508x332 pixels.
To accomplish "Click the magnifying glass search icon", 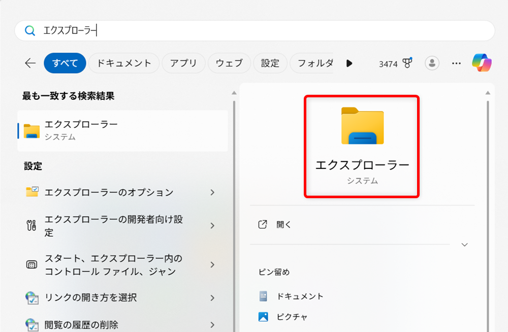I will pyautogui.click(x=29, y=30).
